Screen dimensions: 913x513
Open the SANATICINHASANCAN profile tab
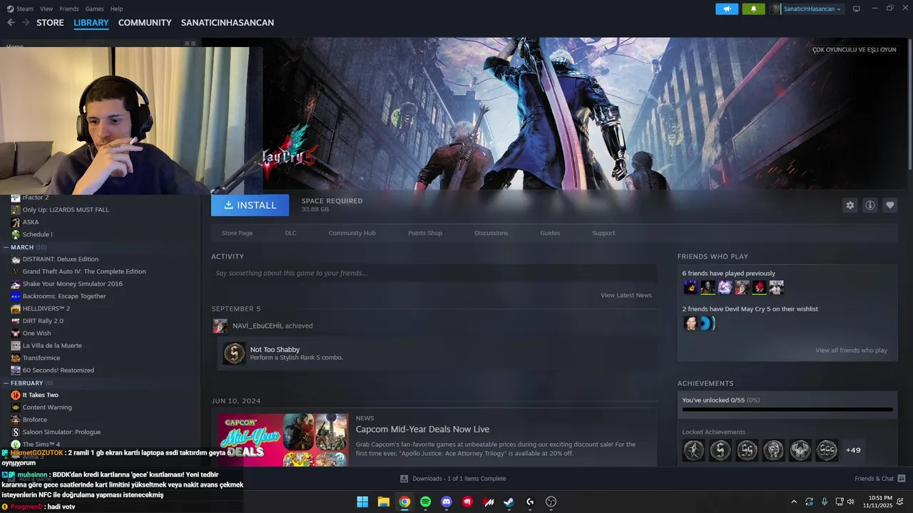click(x=228, y=23)
